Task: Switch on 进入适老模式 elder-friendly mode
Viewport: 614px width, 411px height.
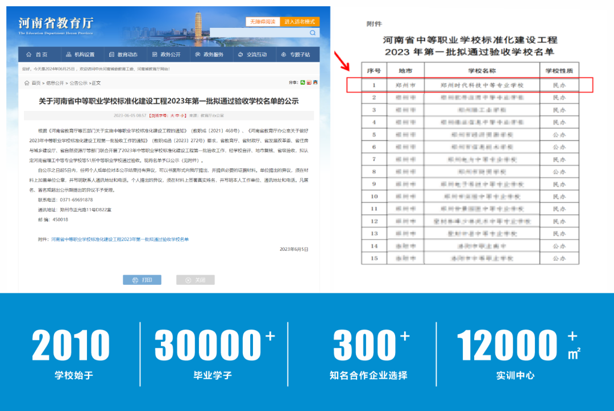Action: tap(300, 21)
